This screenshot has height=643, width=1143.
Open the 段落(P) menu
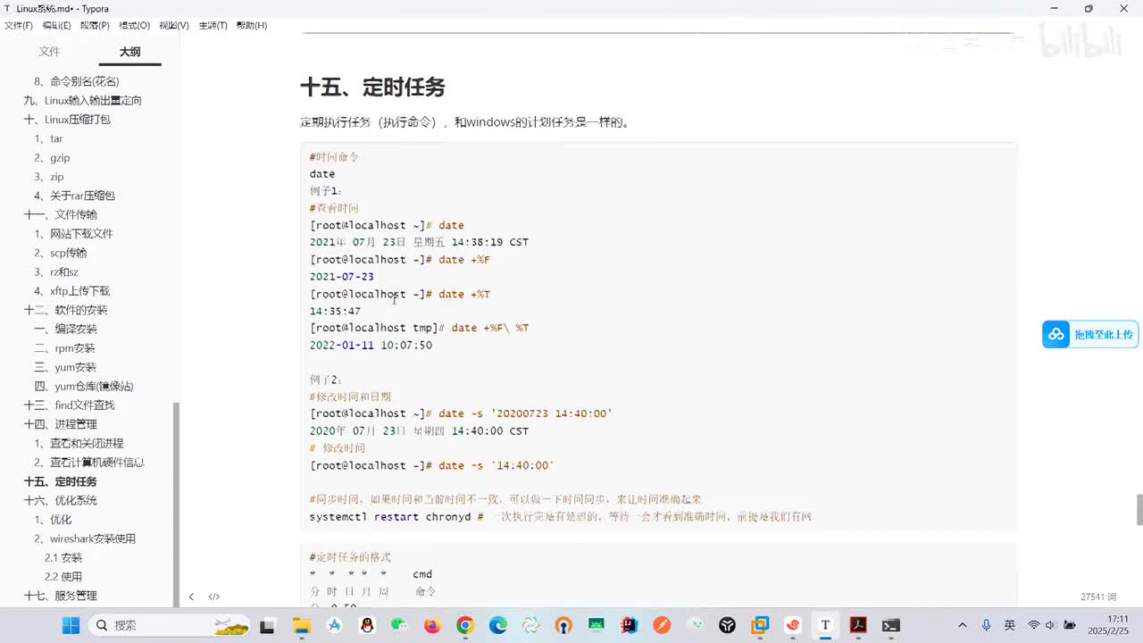pos(95,25)
